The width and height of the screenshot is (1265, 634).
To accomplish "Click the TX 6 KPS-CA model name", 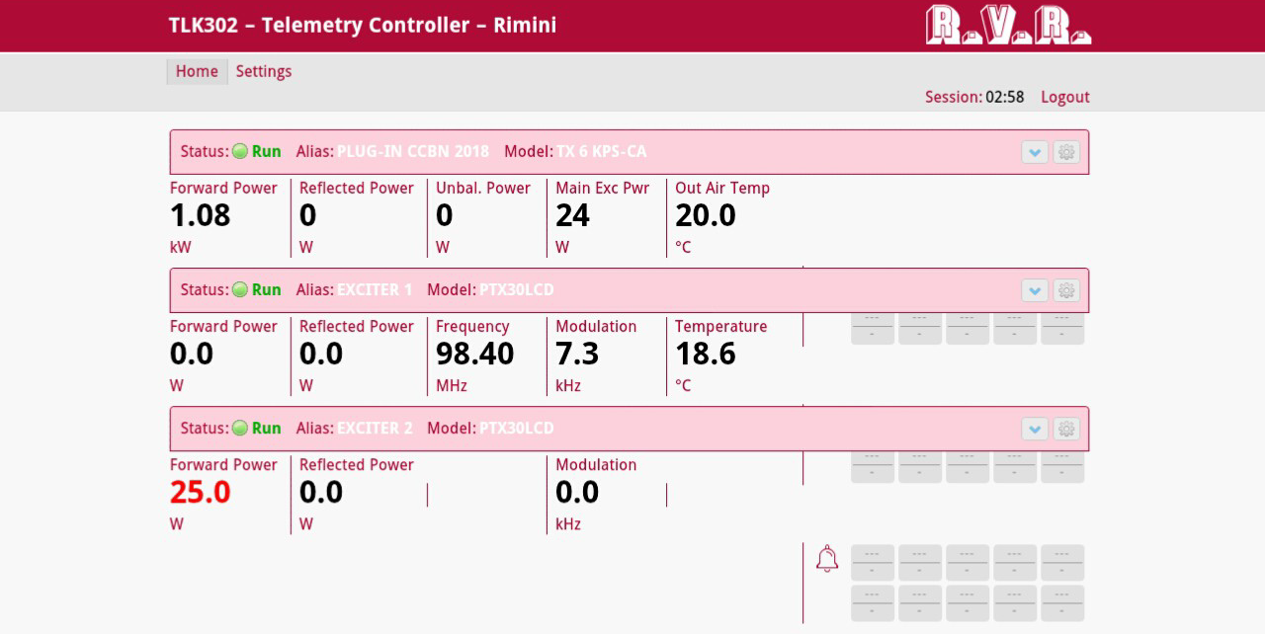I will [x=602, y=151].
